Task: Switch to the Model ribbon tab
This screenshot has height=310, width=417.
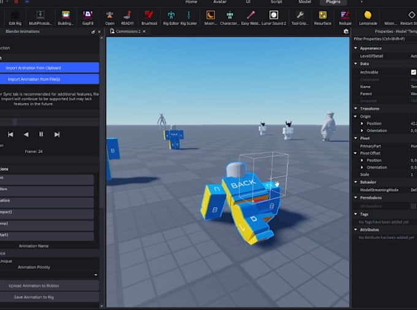Action: pyautogui.click(x=305, y=2)
